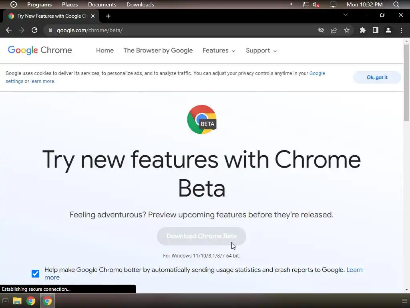The width and height of the screenshot is (410, 308).
Task: Go back with the browser back arrow
Action: (9, 30)
